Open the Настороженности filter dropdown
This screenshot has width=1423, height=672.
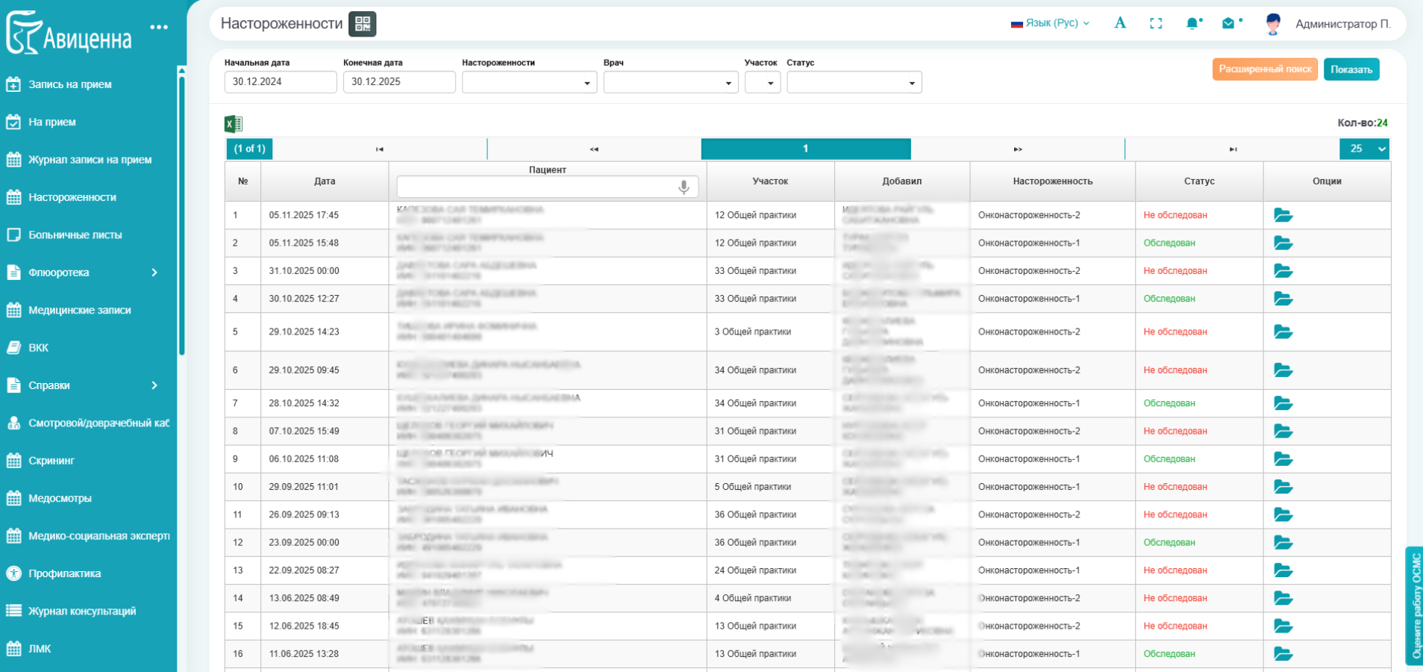(x=528, y=83)
